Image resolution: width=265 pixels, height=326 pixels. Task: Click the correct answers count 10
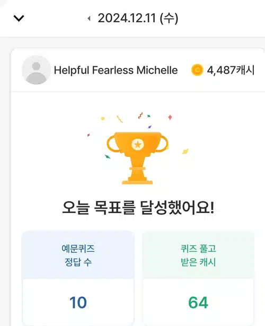coord(78,302)
